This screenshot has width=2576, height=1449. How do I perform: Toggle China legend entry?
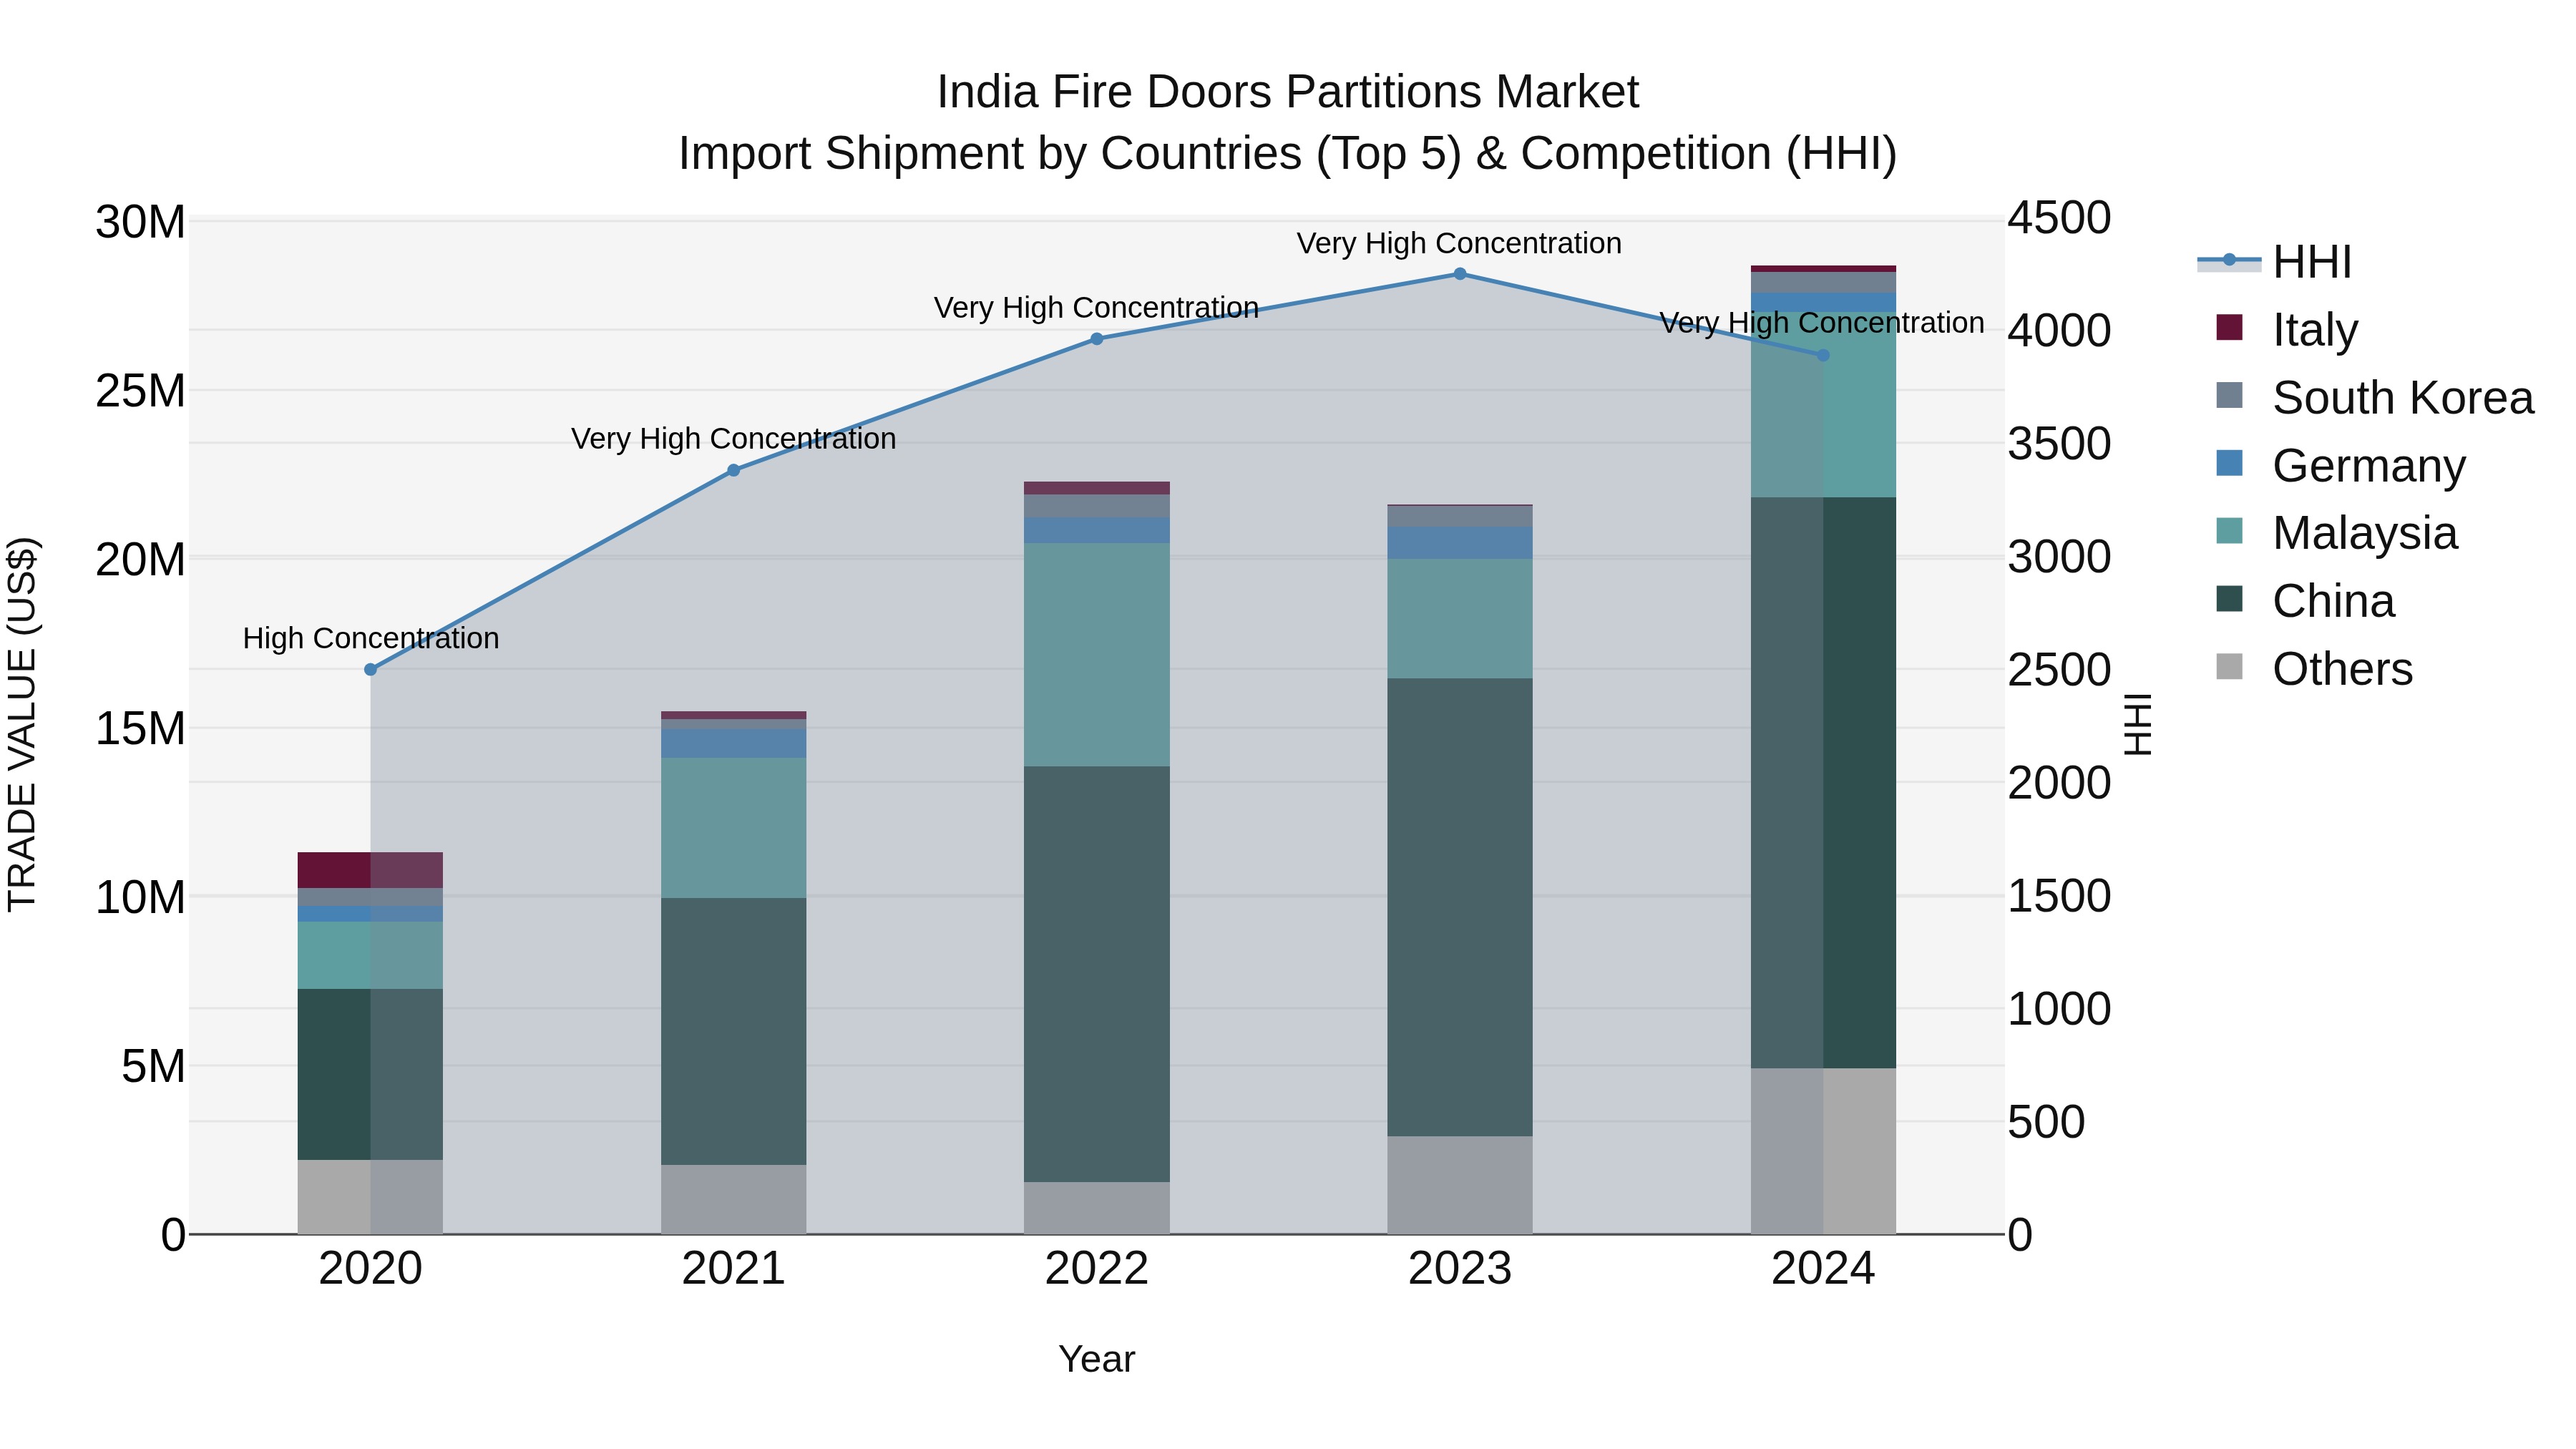(x=2305, y=601)
